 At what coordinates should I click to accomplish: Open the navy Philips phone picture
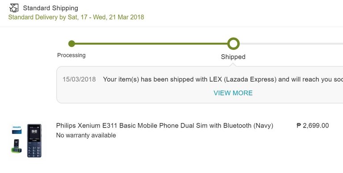coord(34,140)
